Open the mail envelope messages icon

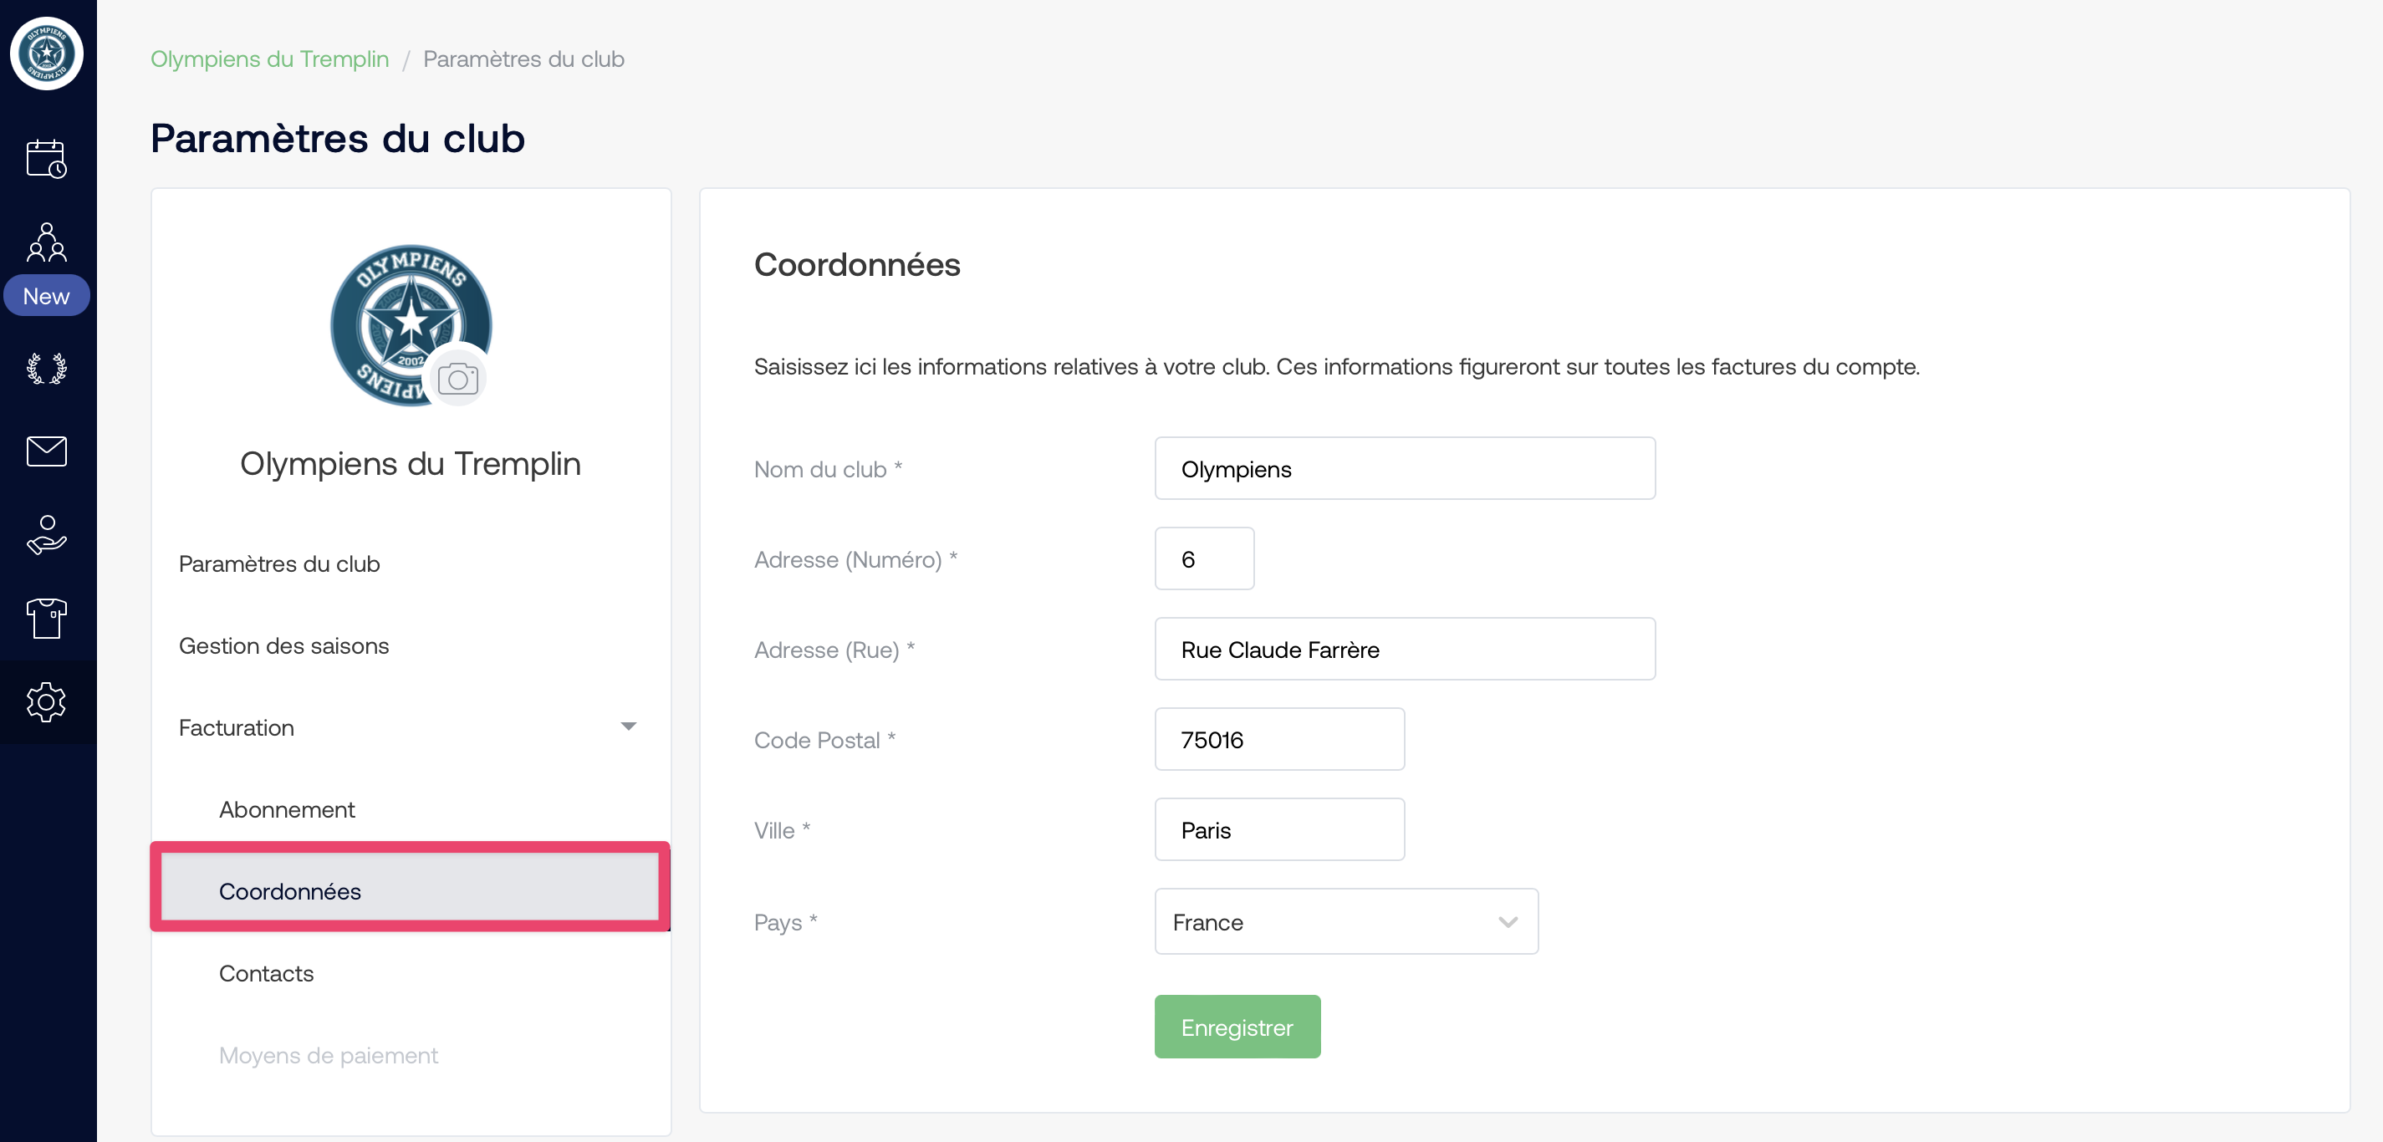[46, 451]
